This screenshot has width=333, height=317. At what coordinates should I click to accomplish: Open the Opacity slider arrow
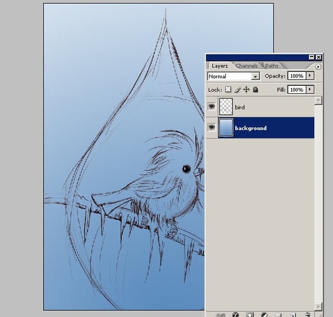[x=310, y=75]
